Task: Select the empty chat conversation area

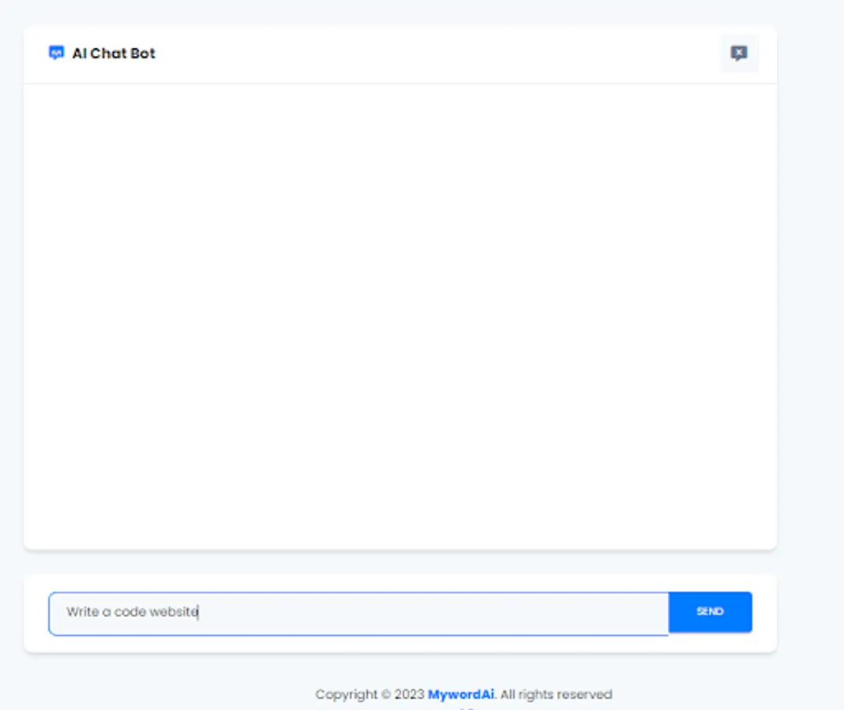Action: 400,316
